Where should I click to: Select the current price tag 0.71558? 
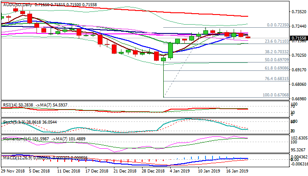click(x=297, y=39)
